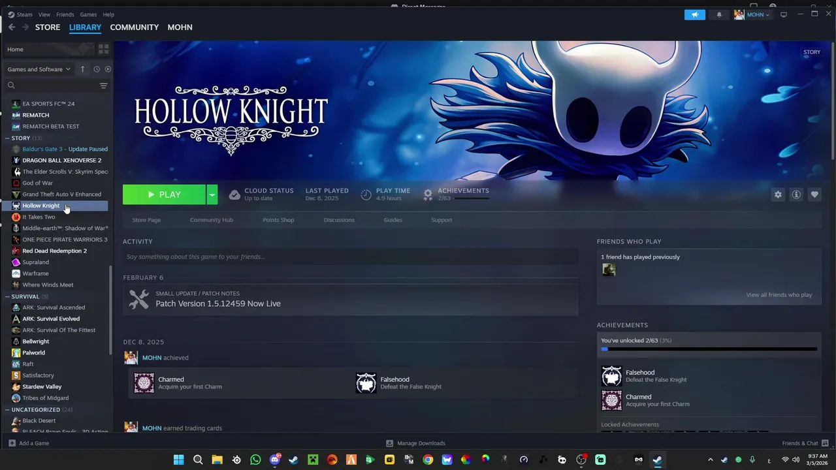Open the Points Shop link
The width and height of the screenshot is (836, 470).
pyautogui.click(x=278, y=220)
